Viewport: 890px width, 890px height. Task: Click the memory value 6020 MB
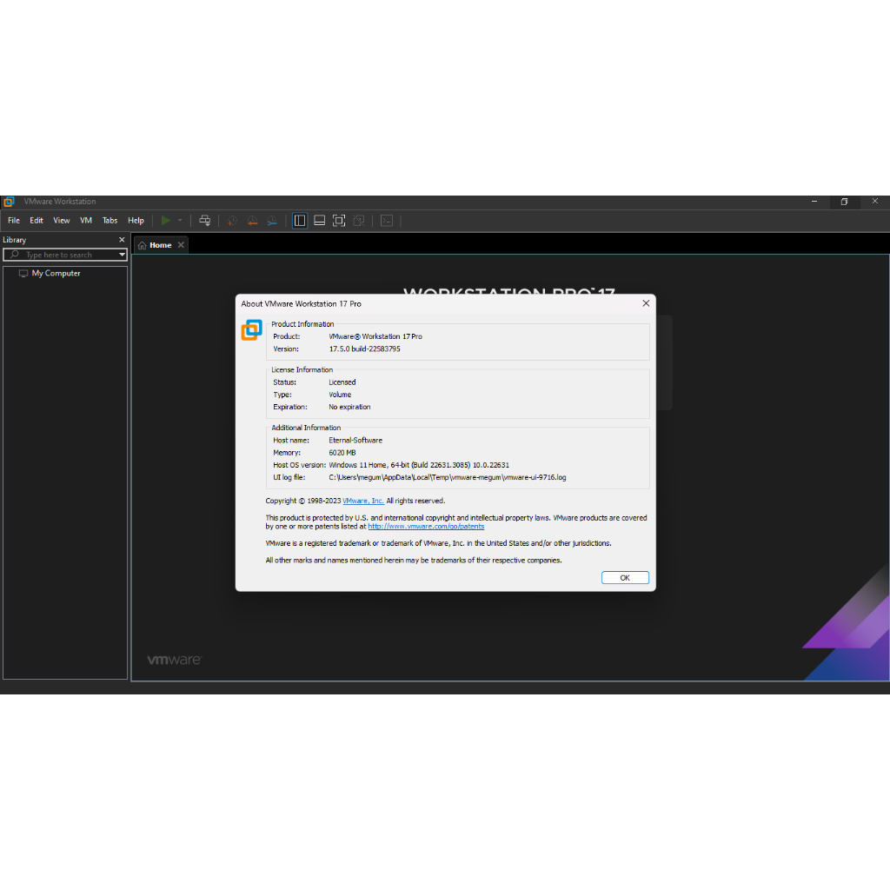pos(342,452)
